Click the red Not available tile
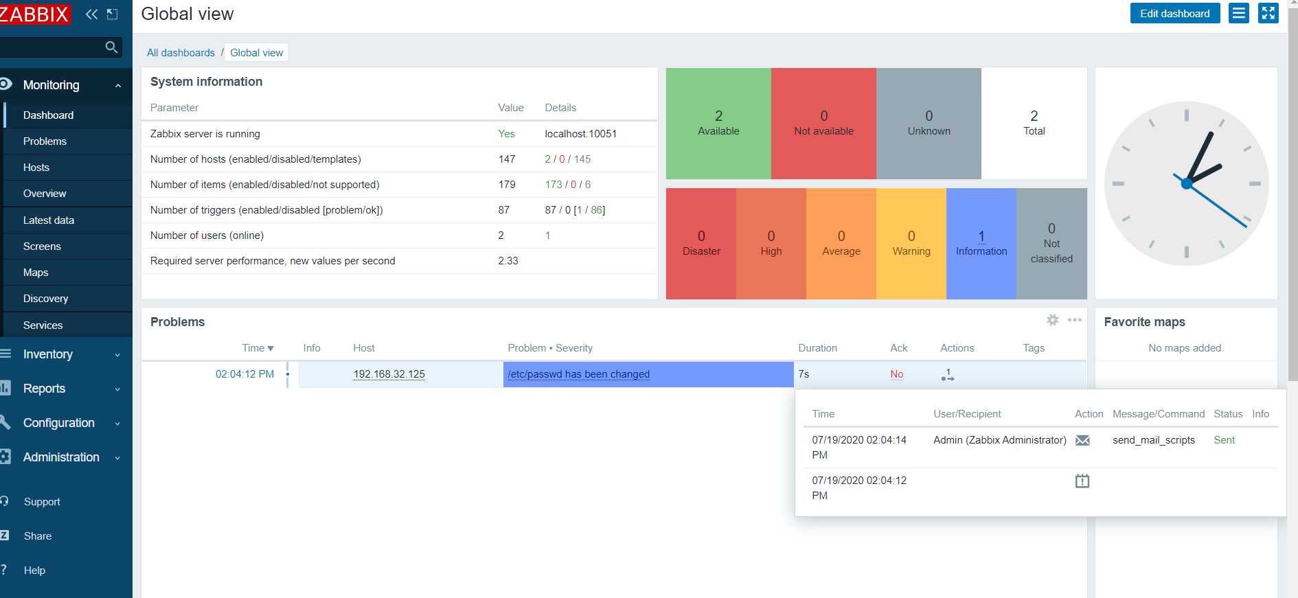The image size is (1298, 598). coord(823,124)
